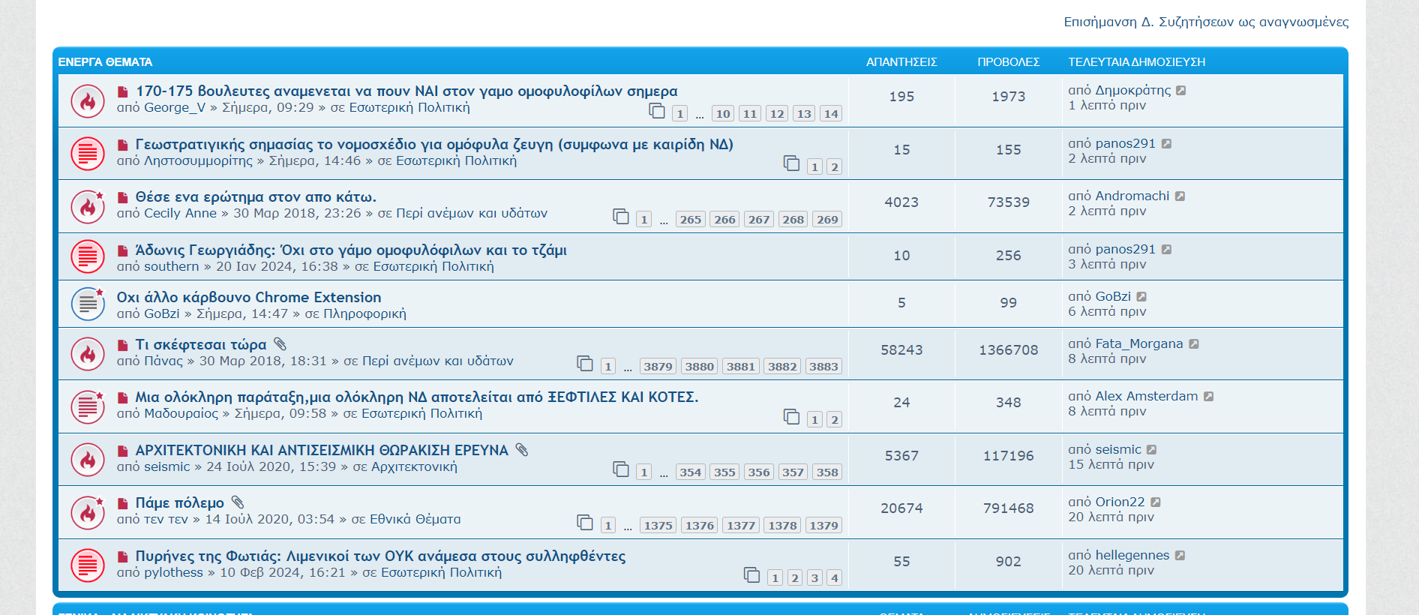Click the flame icon for 'ΑΡΧΙΤΕΚΤΟΝΙΚΗ ΚΑΙ ΑΝΤΙΣΕΙΣΜΙΚΗ' thread
The width and height of the screenshot is (1419, 615).
tap(88, 460)
